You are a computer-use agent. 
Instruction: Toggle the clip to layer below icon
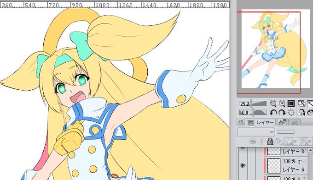tap(253, 142)
